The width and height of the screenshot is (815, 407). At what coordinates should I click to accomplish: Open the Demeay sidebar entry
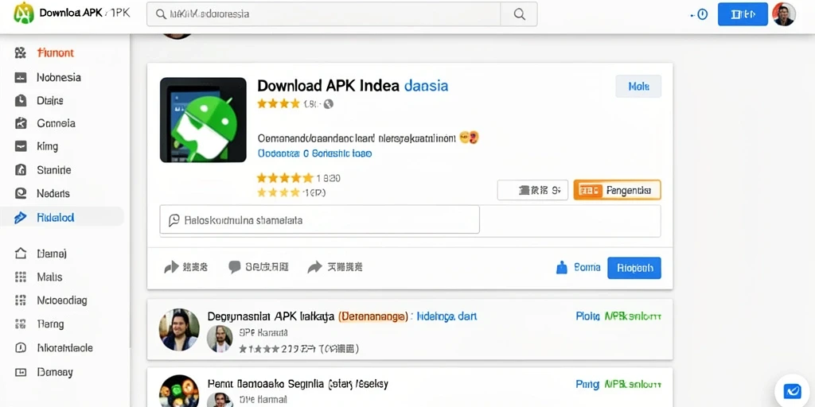pos(55,372)
